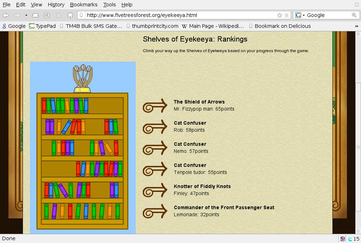Click 'Tenpole tudor: 55points' entry
This screenshot has width=361, height=243.
coord(200,172)
